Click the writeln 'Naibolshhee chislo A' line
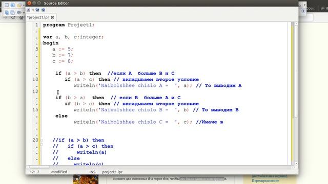 (133, 85)
